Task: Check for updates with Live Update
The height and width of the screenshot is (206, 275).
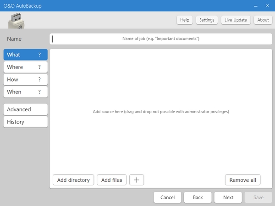Action: [x=236, y=20]
